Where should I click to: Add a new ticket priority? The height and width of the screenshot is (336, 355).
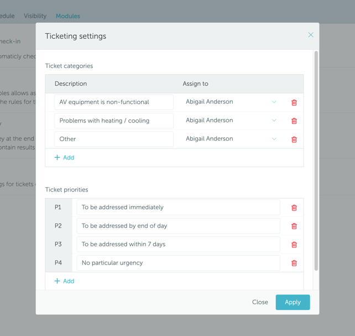pyautogui.click(x=64, y=281)
